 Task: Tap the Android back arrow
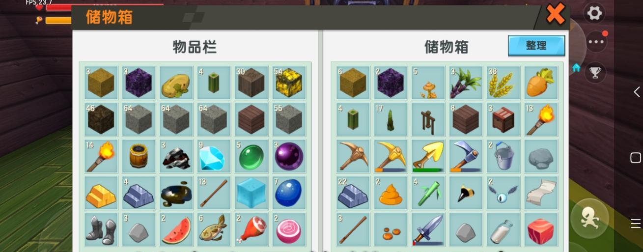click(636, 92)
